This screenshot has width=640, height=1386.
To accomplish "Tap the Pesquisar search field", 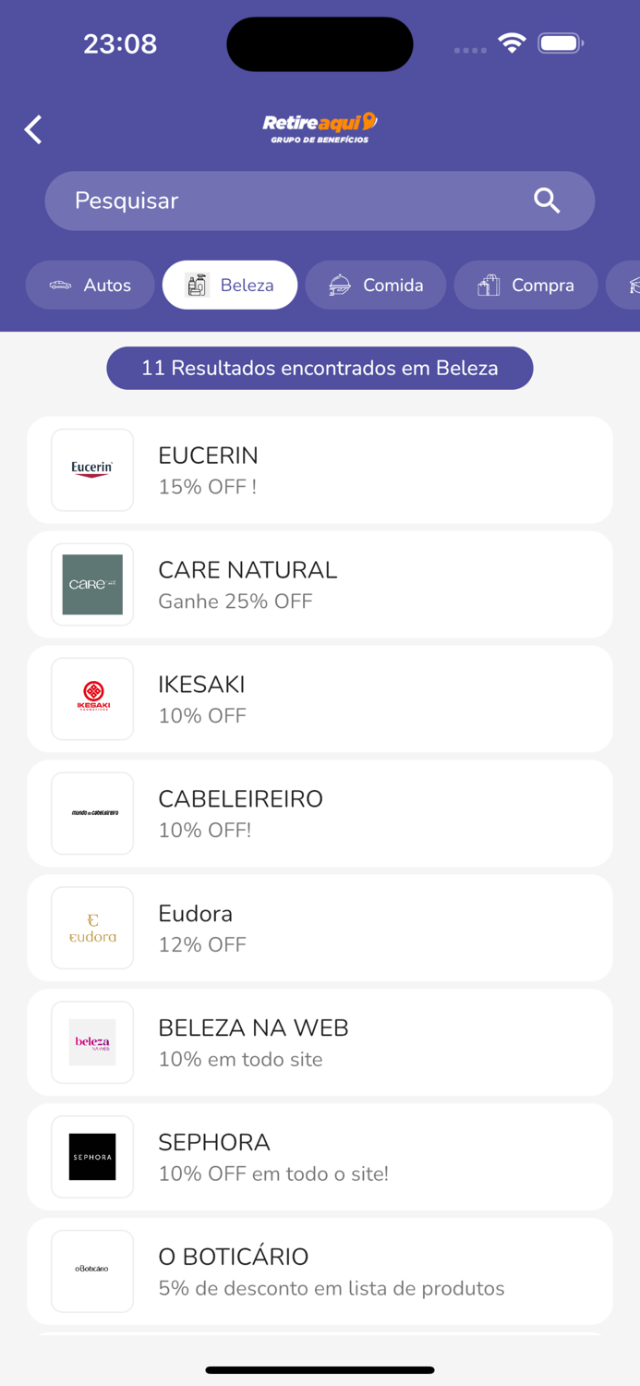I will click(x=277, y=200).
